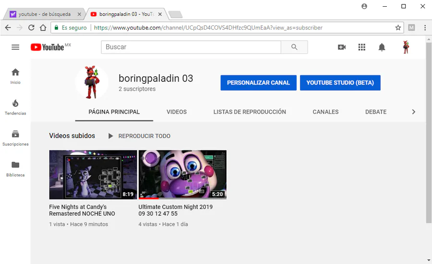The width and height of the screenshot is (432, 264).
Task: Click the Chrome profile icon
Action: point(364,6)
